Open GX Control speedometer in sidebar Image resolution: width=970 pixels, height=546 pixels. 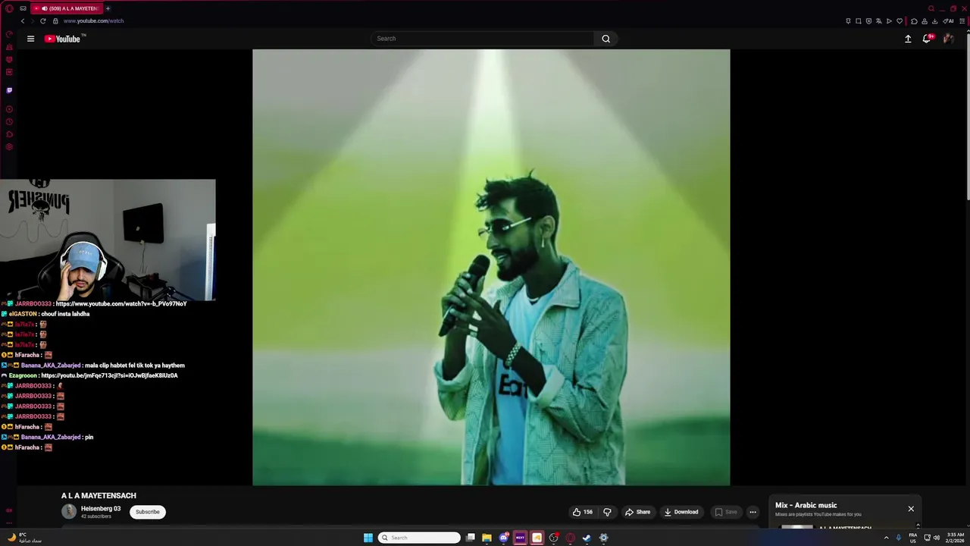9,34
